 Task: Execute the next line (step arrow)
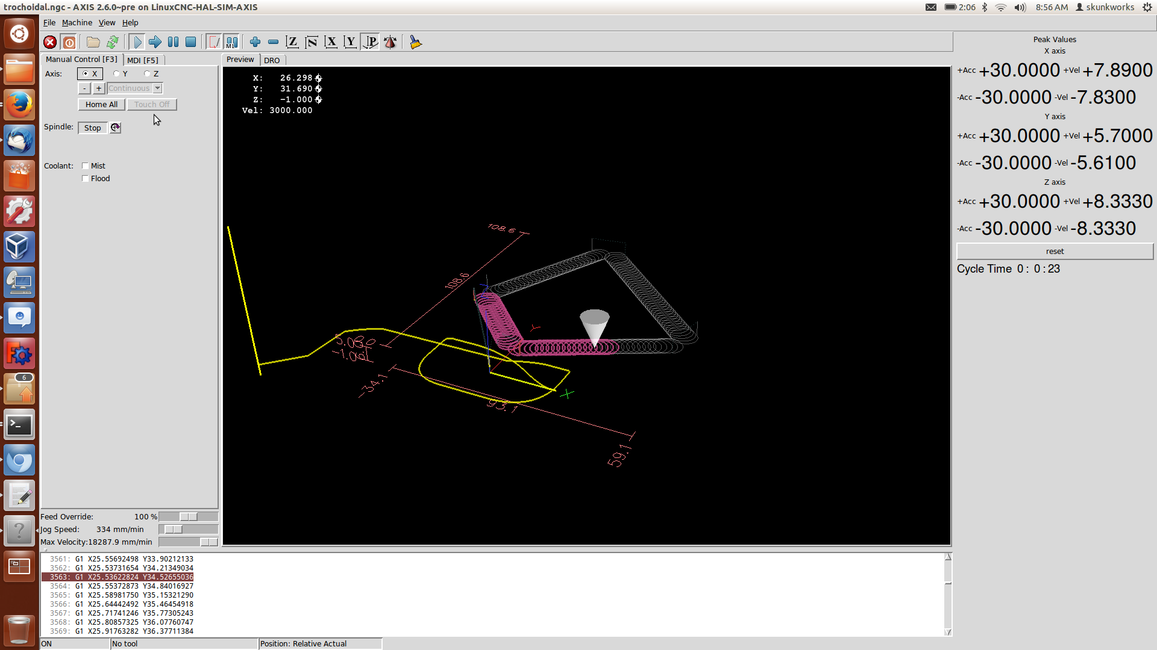coord(155,42)
